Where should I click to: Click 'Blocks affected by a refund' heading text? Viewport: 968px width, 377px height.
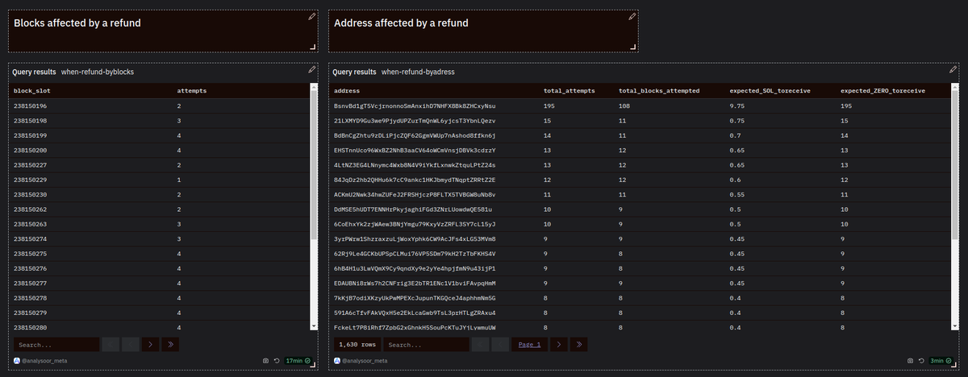pyautogui.click(x=77, y=23)
